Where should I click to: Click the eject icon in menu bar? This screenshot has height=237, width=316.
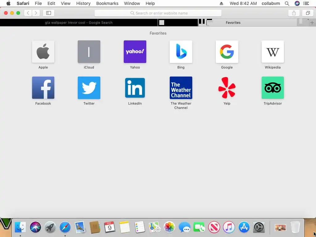coord(221,3)
